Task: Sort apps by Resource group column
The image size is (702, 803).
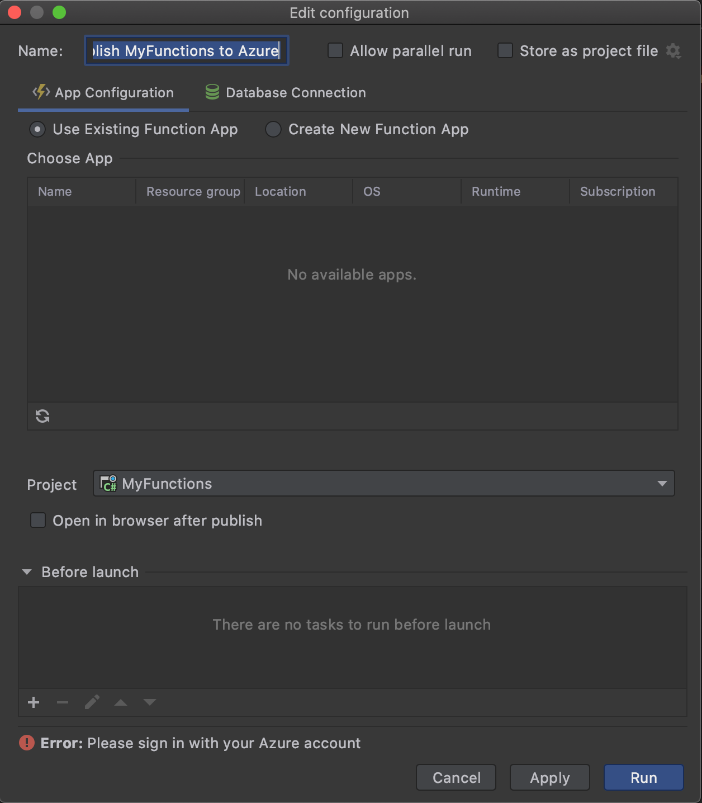Action: pyautogui.click(x=190, y=191)
